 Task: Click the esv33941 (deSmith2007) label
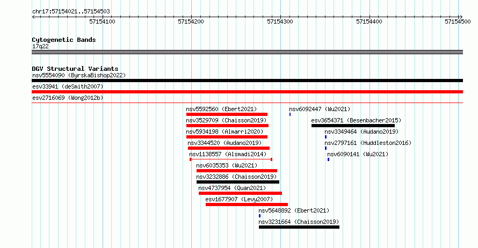point(68,86)
